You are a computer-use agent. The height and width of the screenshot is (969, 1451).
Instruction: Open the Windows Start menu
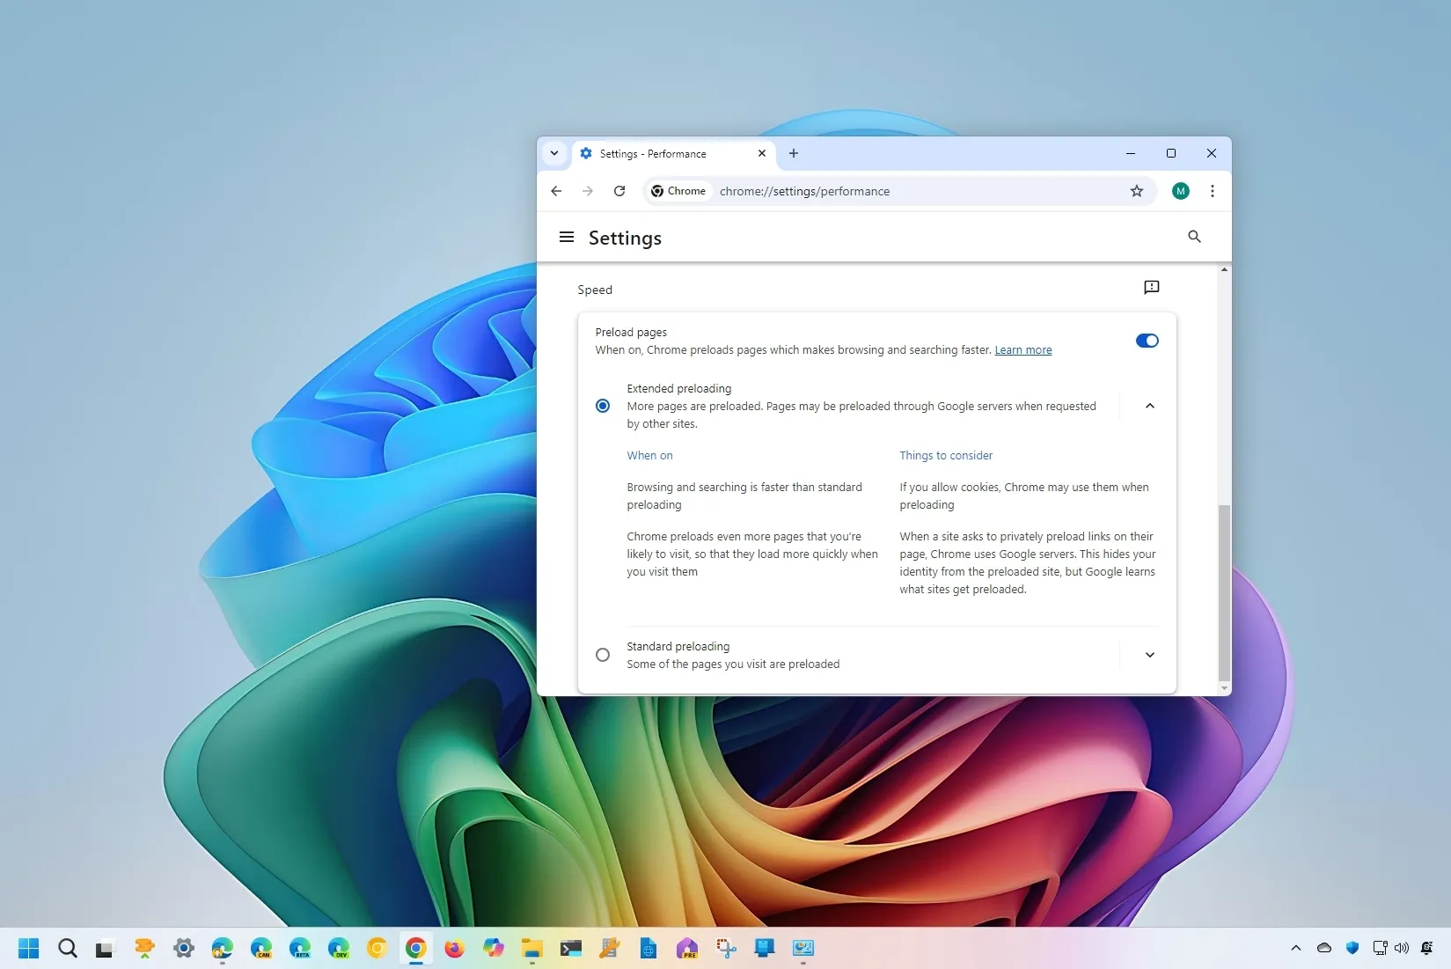pos(29,948)
